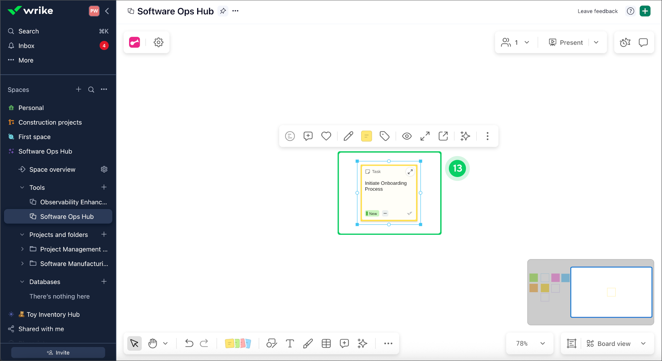Open the tag icon in card toolbar

384,136
